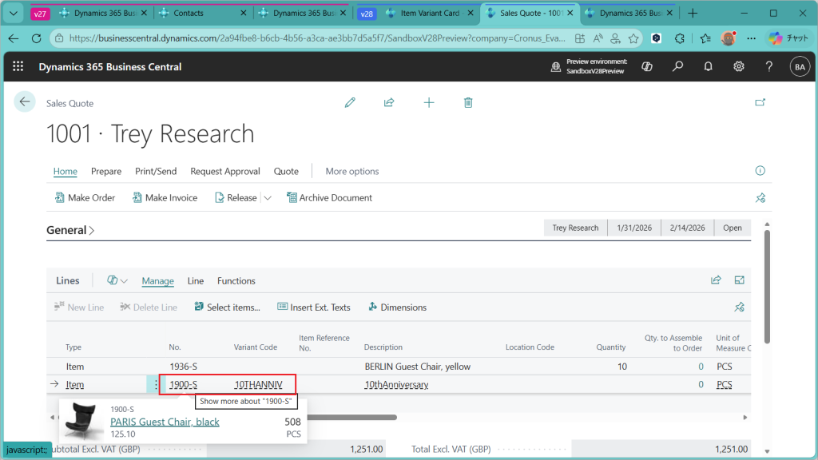The image size is (818, 460).
Task: Expand the Release dropdown arrow
Action: [268, 198]
